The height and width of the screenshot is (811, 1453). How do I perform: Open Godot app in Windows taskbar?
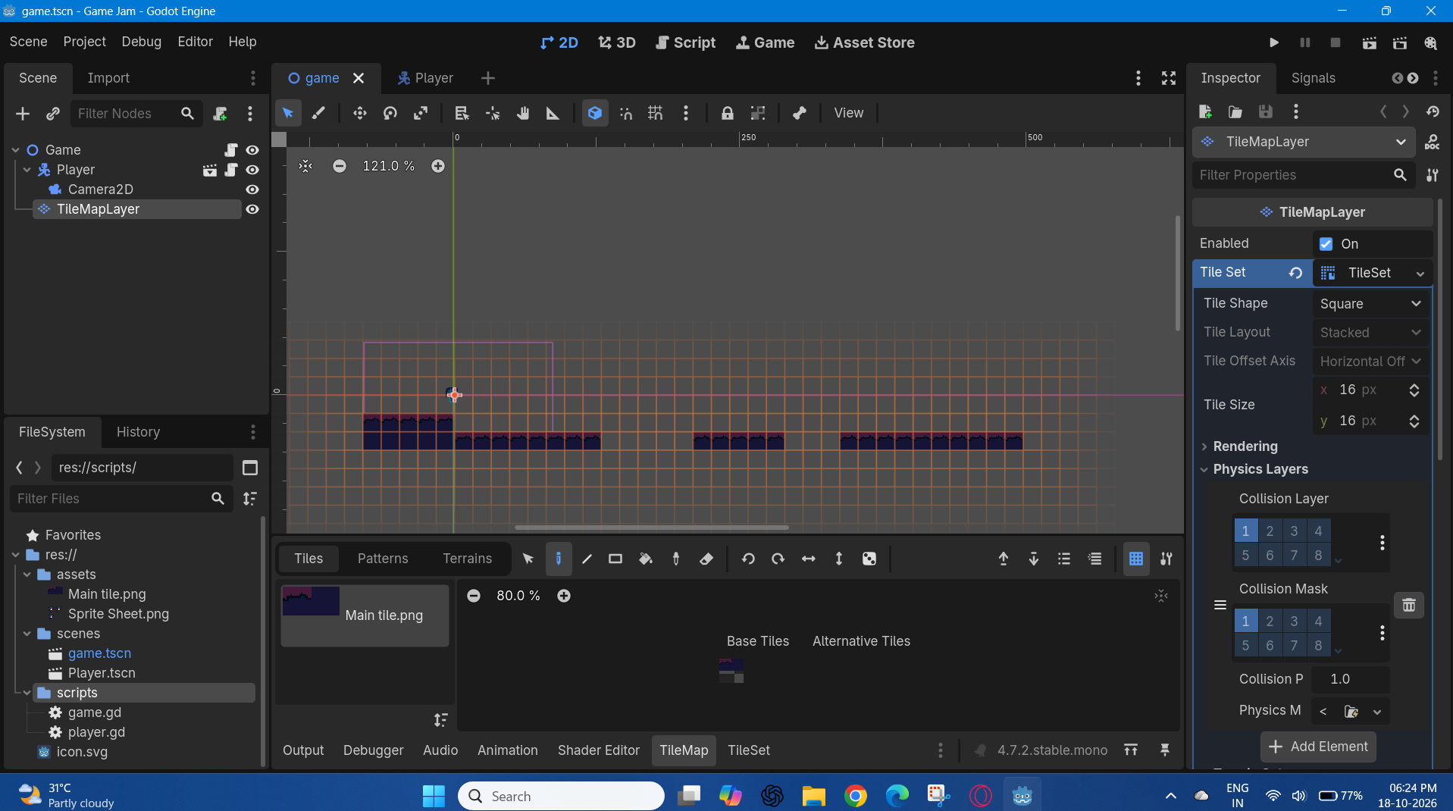point(1022,796)
